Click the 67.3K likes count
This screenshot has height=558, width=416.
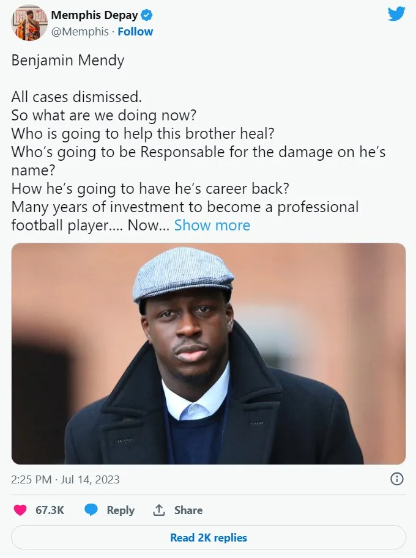[50, 510]
